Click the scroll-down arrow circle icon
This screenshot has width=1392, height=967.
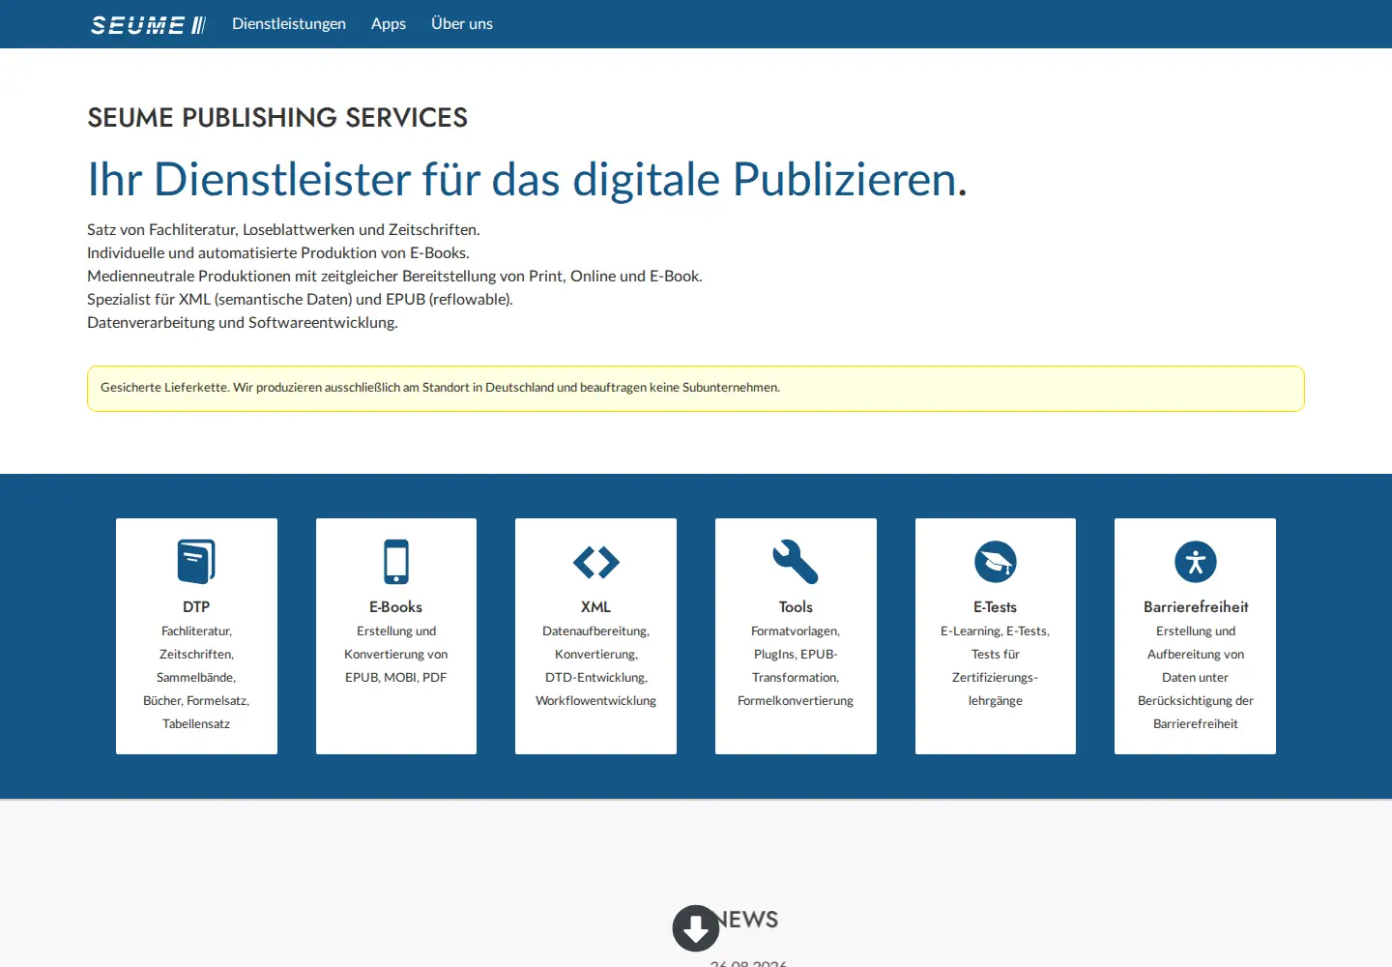[x=696, y=928]
